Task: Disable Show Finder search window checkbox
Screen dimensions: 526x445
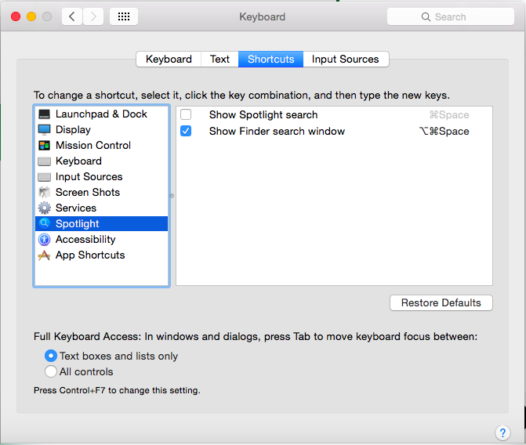Action: point(186,131)
